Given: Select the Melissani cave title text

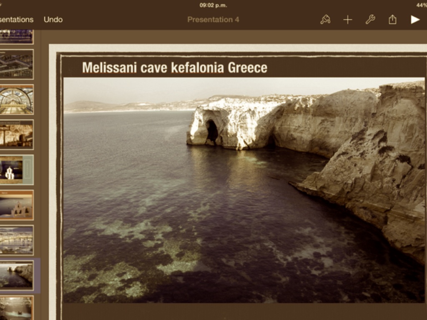Looking at the screenshot, I should coord(174,67).
